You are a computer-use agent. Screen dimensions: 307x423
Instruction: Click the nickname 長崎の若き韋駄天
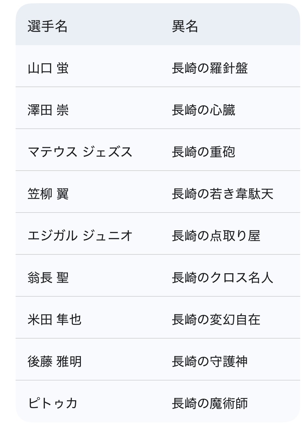tap(222, 194)
